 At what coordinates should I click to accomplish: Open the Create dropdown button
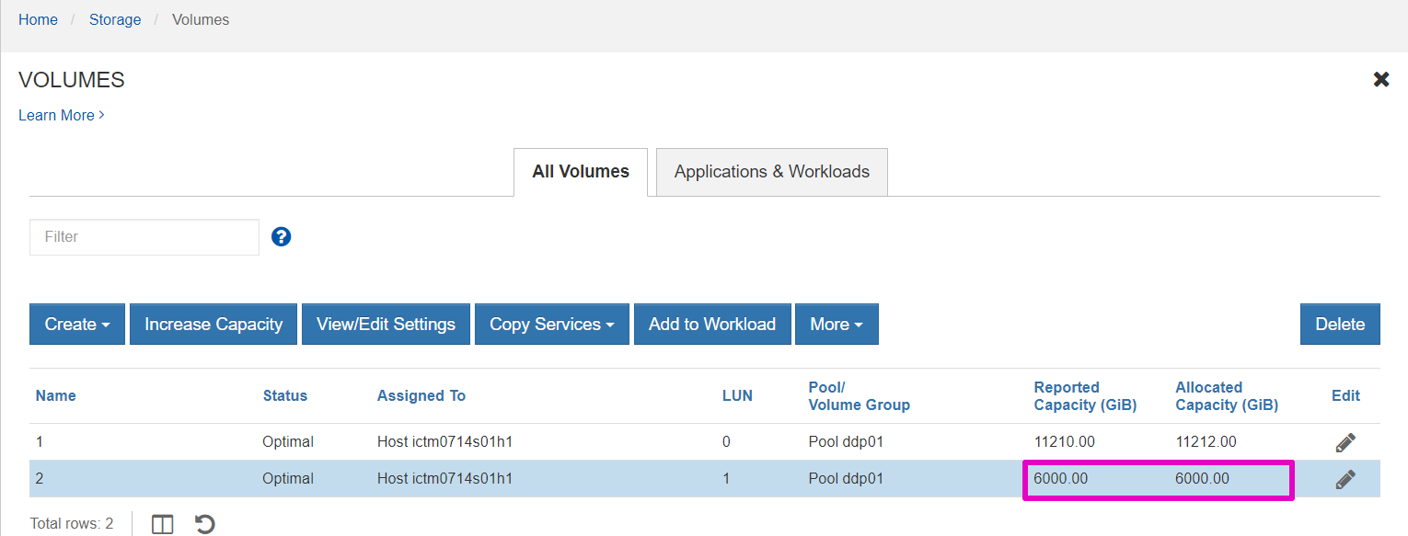77,325
